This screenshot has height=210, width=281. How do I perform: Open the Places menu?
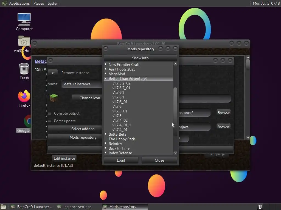point(38,3)
